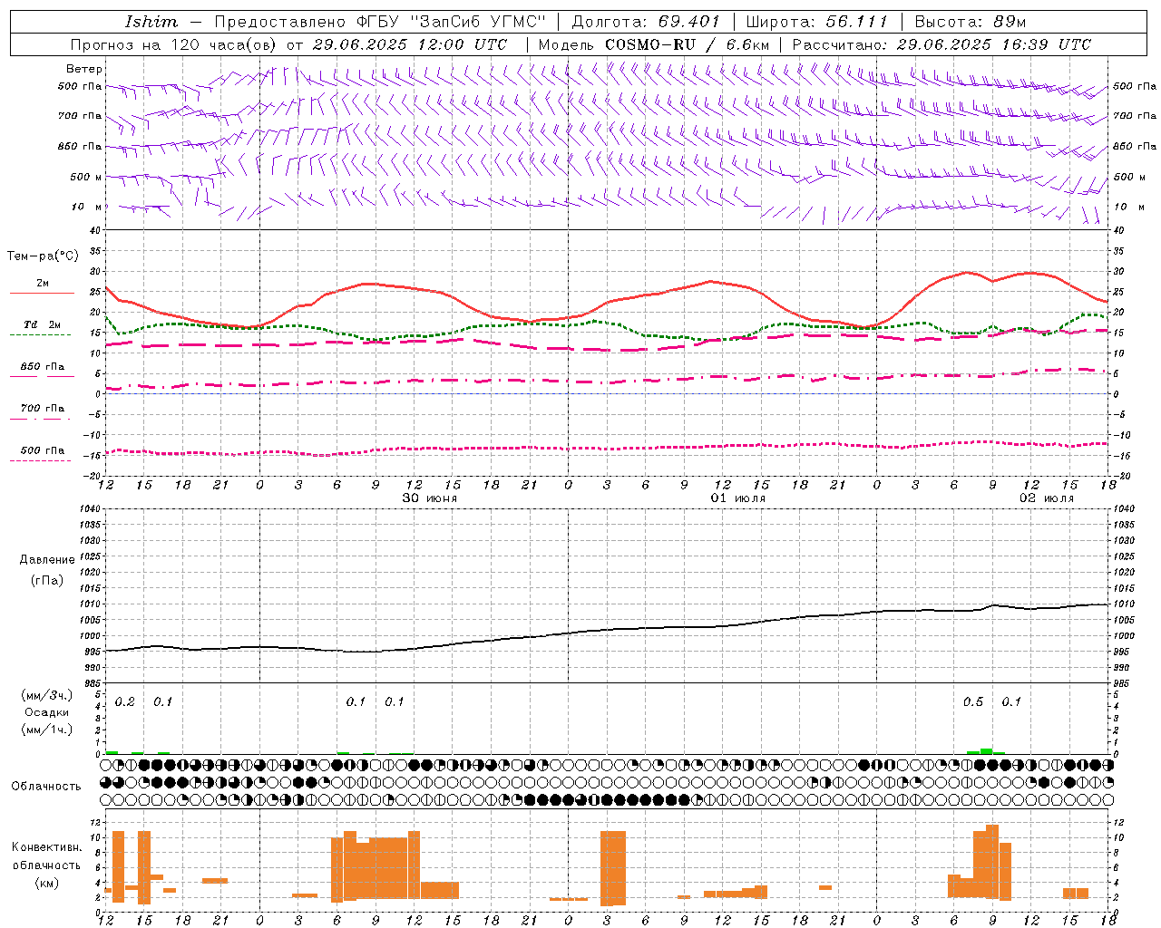The image size is (1161, 928).
Task: Click the "10 м" wind level label on left axis
Action: pyautogui.click(x=88, y=207)
